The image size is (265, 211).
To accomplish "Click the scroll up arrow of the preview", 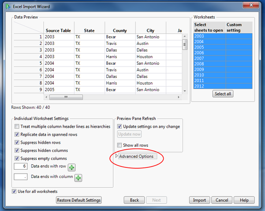I will pyautogui.click(x=185, y=36).
